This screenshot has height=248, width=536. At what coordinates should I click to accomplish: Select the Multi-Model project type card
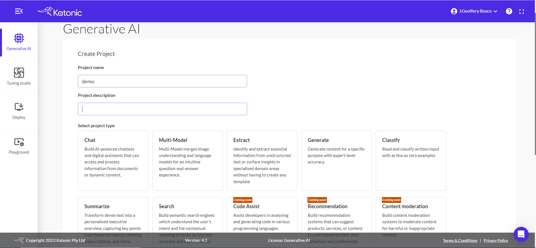pos(188,161)
